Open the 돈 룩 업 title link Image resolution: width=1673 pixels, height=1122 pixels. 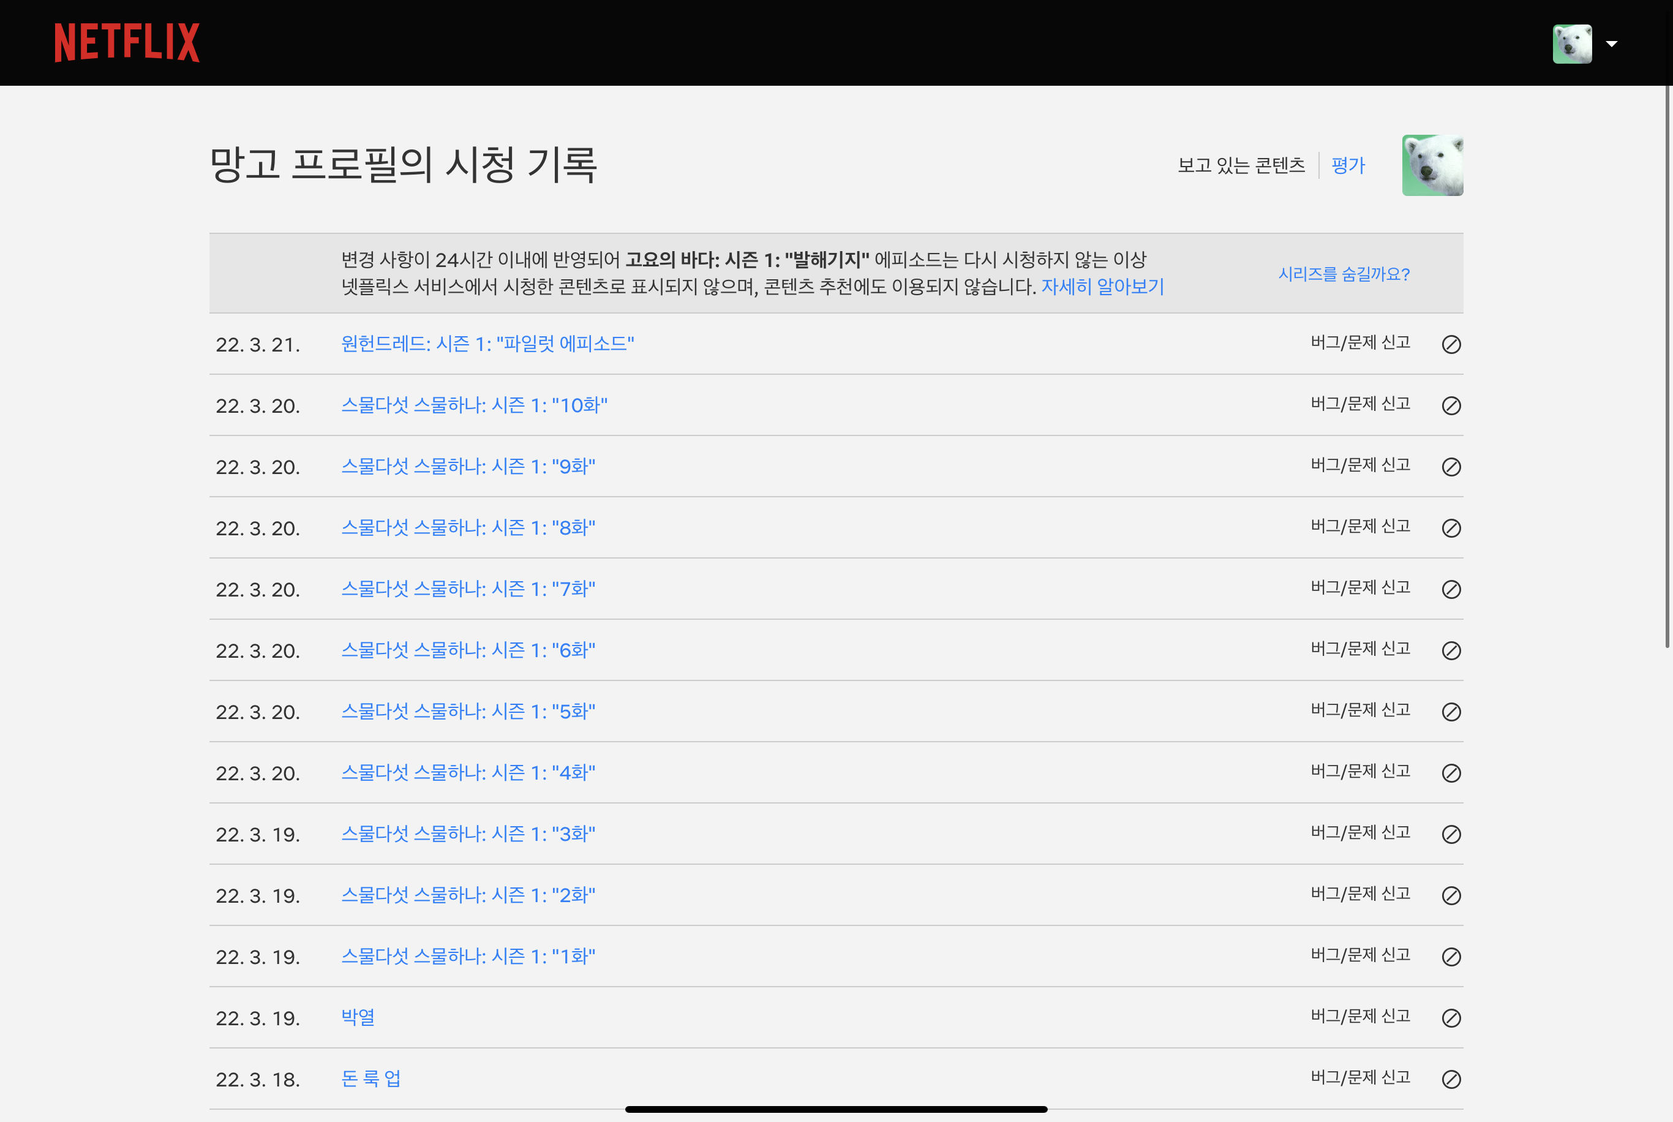tap(370, 1079)
